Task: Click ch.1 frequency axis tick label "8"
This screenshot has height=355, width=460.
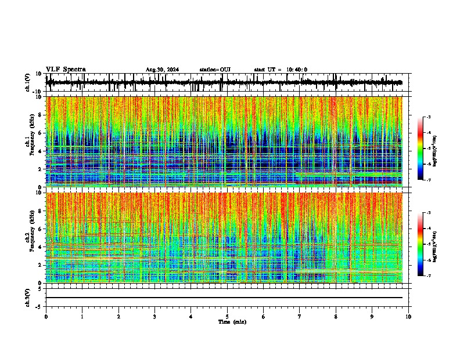Action: [41, 115]
